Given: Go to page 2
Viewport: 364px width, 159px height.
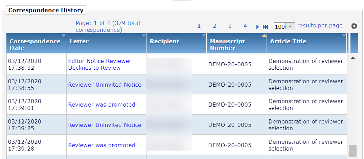Looking at the screenshot, I should pyautogui.click(x=214, y=26).
